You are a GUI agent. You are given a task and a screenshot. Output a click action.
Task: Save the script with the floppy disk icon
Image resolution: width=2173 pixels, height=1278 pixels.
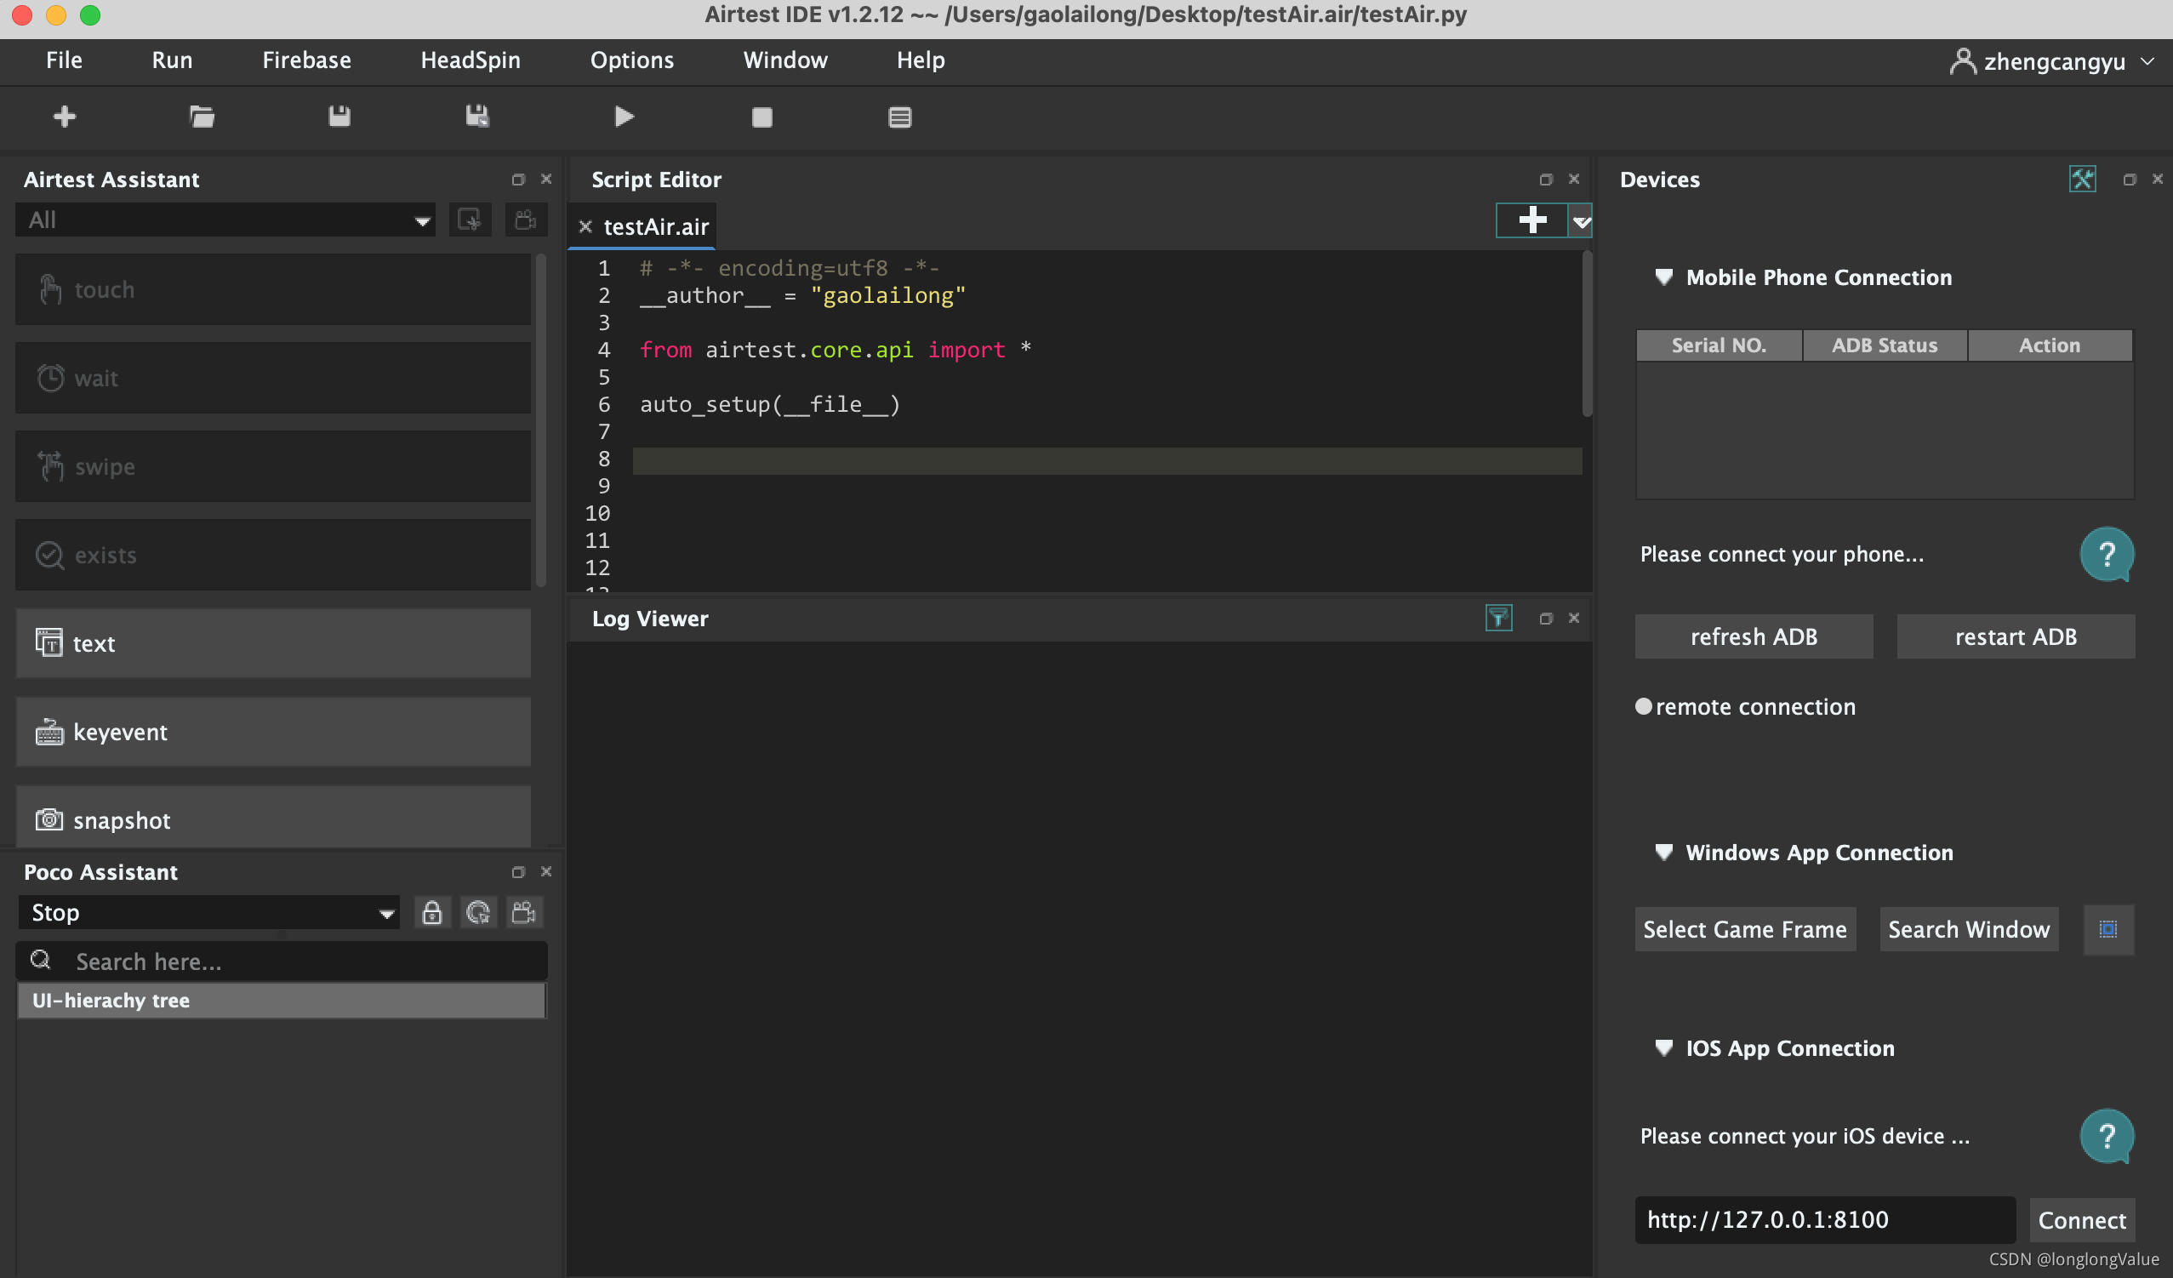point(339,117)
